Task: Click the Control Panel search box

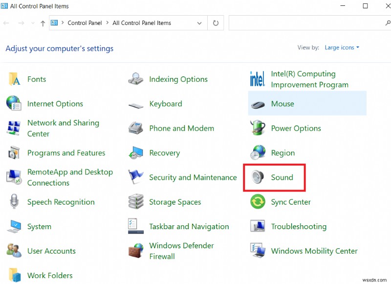Action: 305,23
